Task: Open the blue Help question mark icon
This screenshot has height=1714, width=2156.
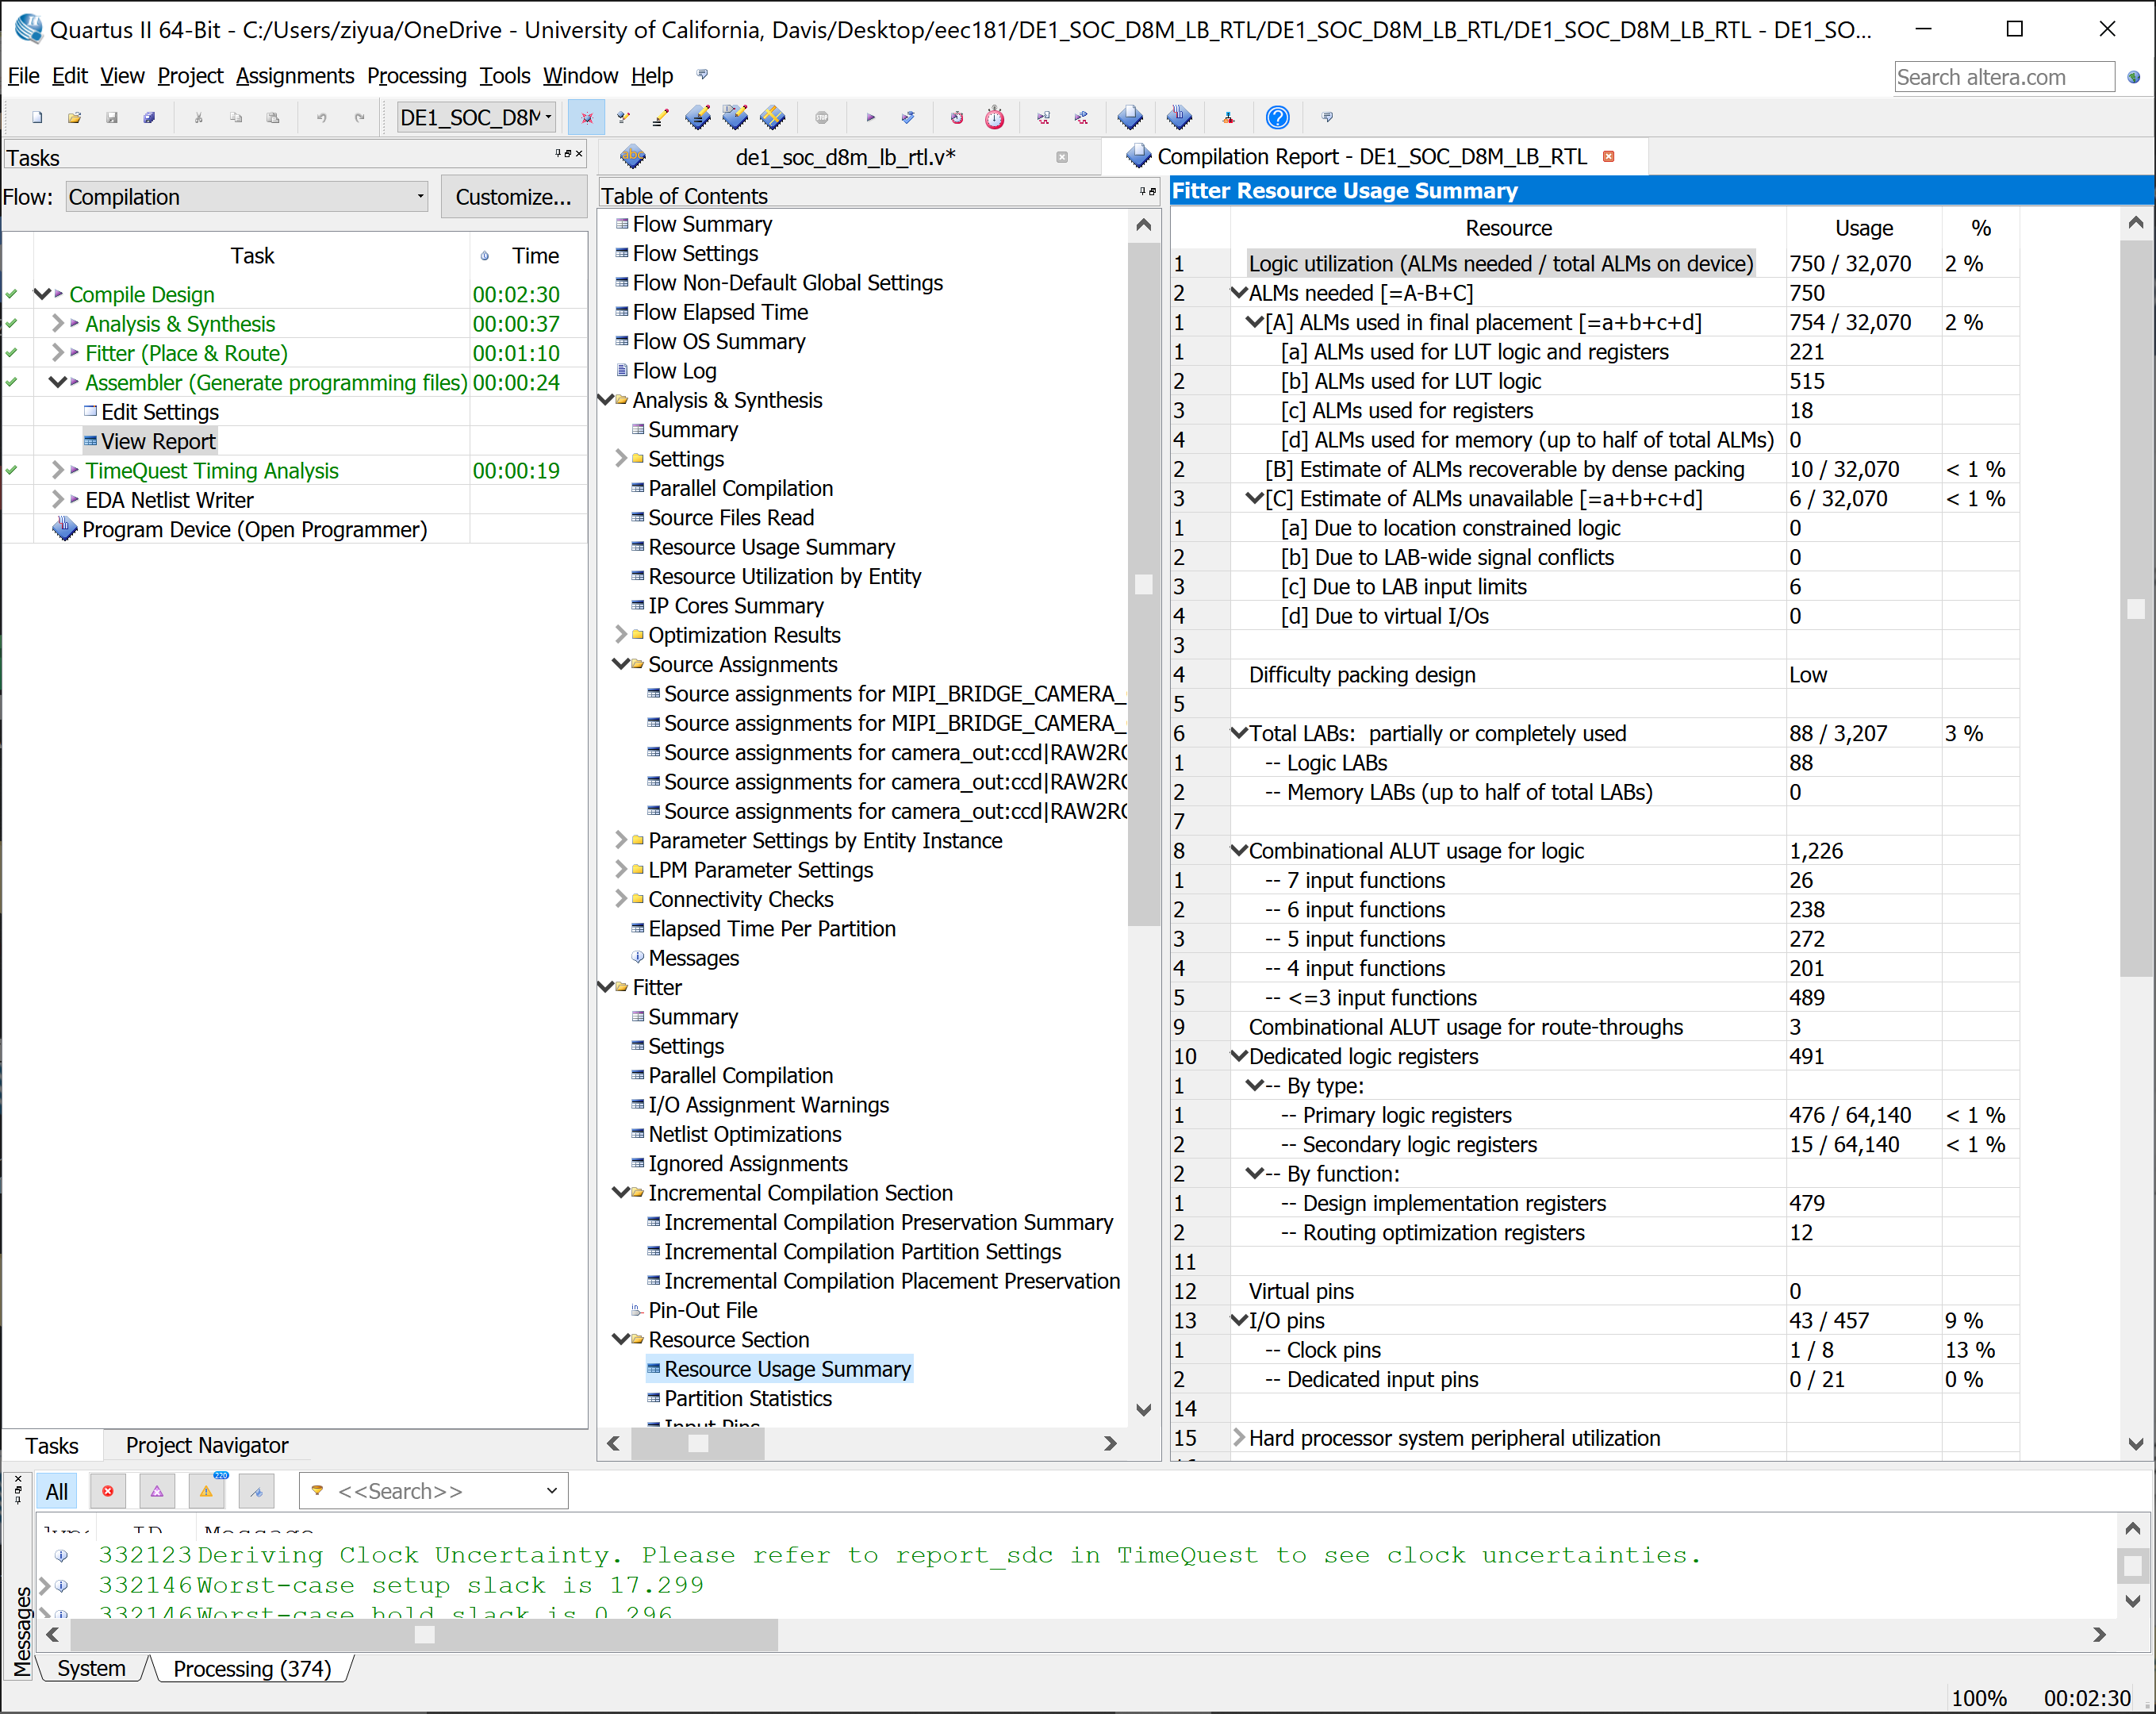Action: pyautogui.click(x=1277, y=118)
